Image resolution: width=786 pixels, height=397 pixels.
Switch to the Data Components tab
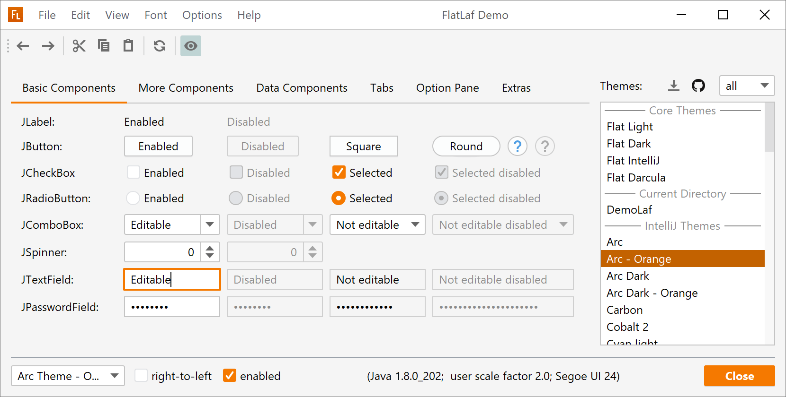pos(302,88)
